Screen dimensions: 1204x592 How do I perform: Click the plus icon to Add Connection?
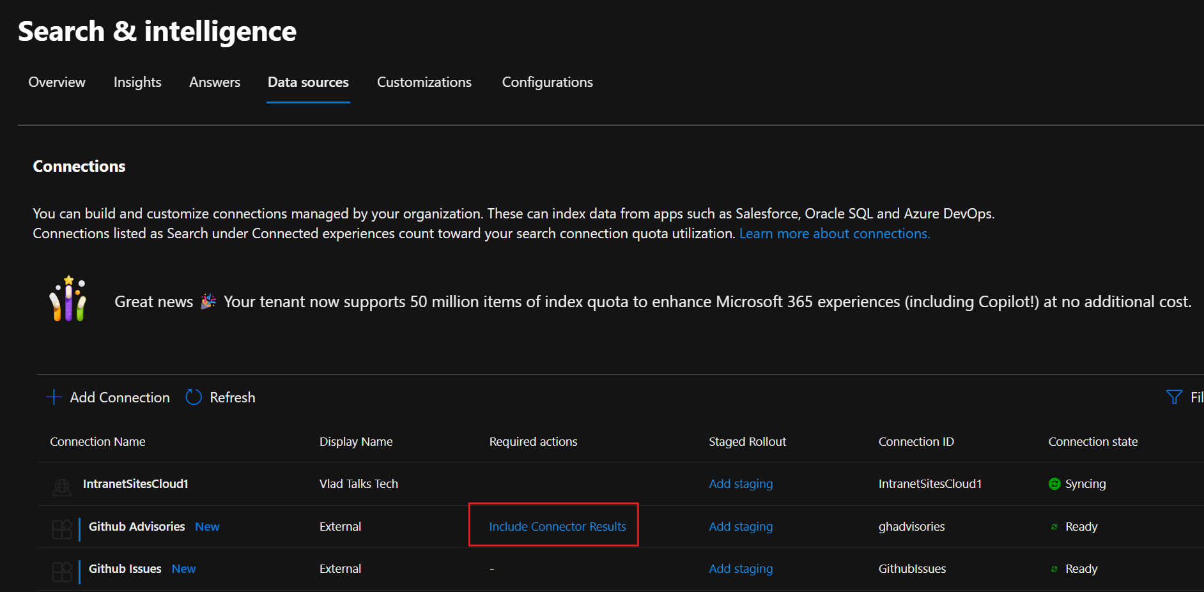pyautogui.click(x=54, y=397)
